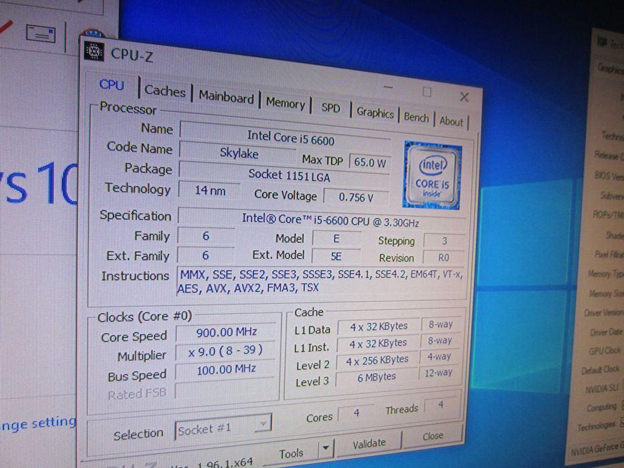Close CPU-Z with the X button
Viewport: 624px width, 468px height.
point(464,97)
